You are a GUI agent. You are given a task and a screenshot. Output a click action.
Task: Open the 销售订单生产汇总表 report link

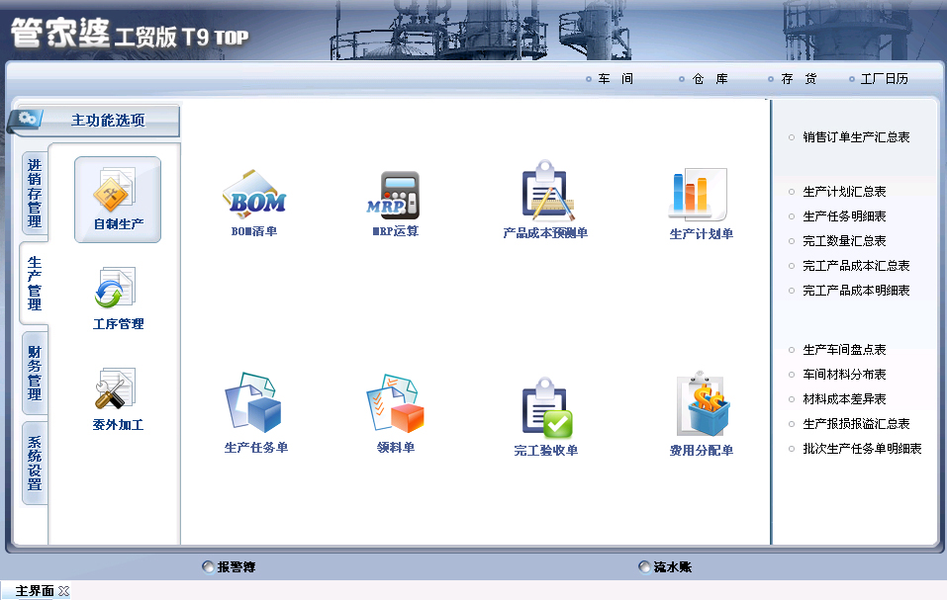click(x=856, y=137)
